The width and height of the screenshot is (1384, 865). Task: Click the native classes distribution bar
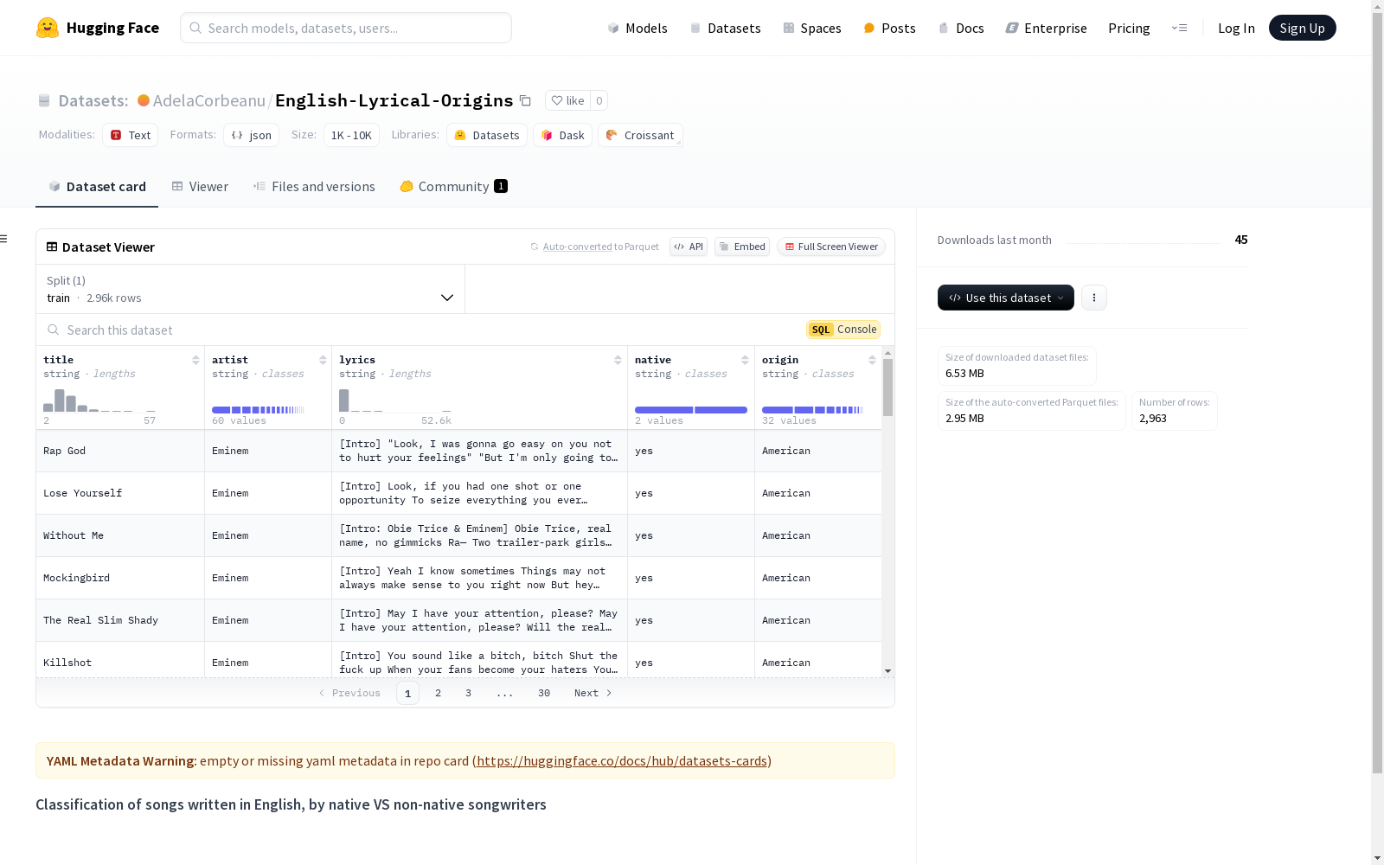click(x=691, y=409)
